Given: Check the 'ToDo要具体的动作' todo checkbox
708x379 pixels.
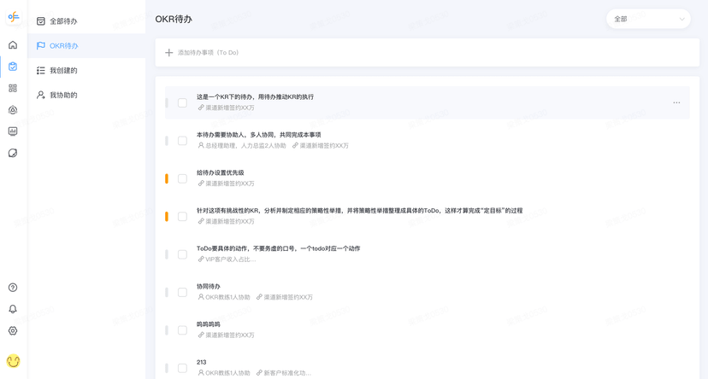Looking at the screenshot, I should [x=182, y=254].
